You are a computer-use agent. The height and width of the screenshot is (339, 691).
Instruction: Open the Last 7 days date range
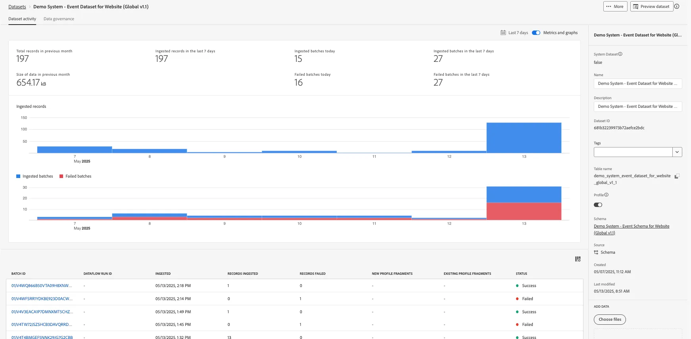[518, 33]
